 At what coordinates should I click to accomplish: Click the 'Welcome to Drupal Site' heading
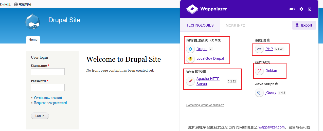click(x=123, y=59)
